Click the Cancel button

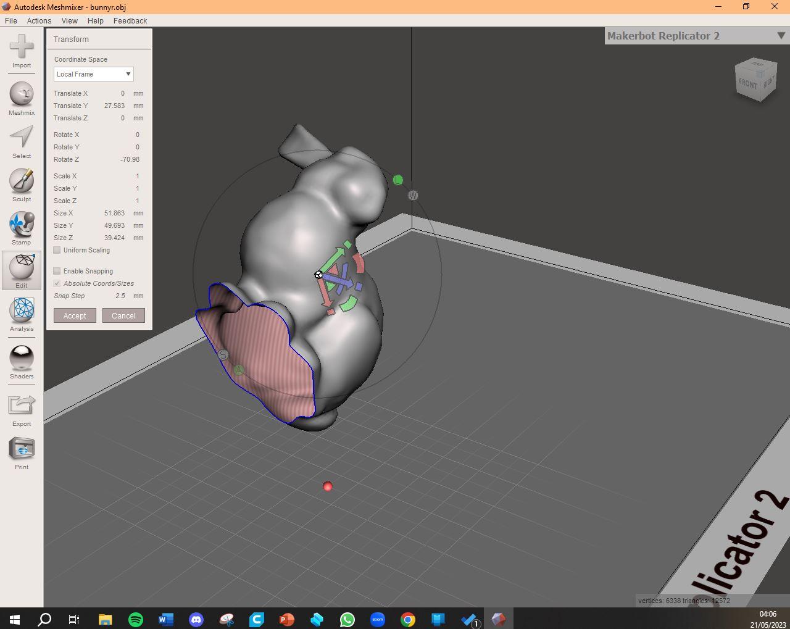point(123,315)
